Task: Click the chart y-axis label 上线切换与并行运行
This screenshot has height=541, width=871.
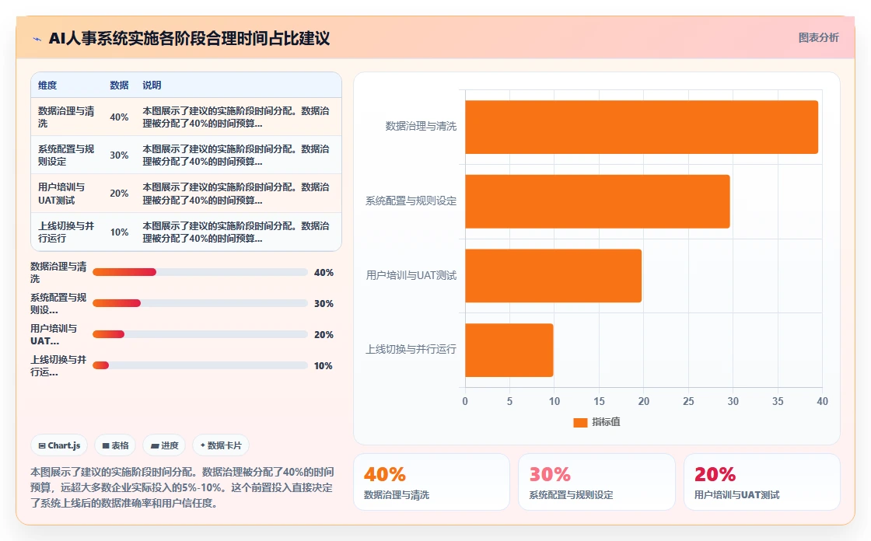Action: click(x=411, y=349)
